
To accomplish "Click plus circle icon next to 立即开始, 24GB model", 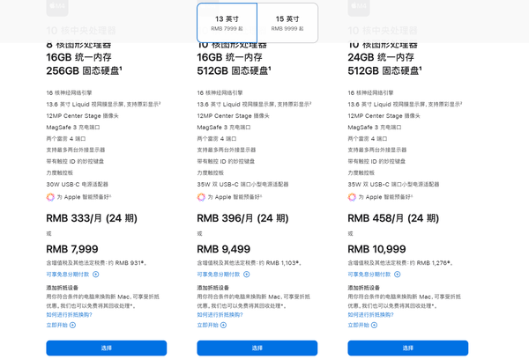I will coord(374,325).
